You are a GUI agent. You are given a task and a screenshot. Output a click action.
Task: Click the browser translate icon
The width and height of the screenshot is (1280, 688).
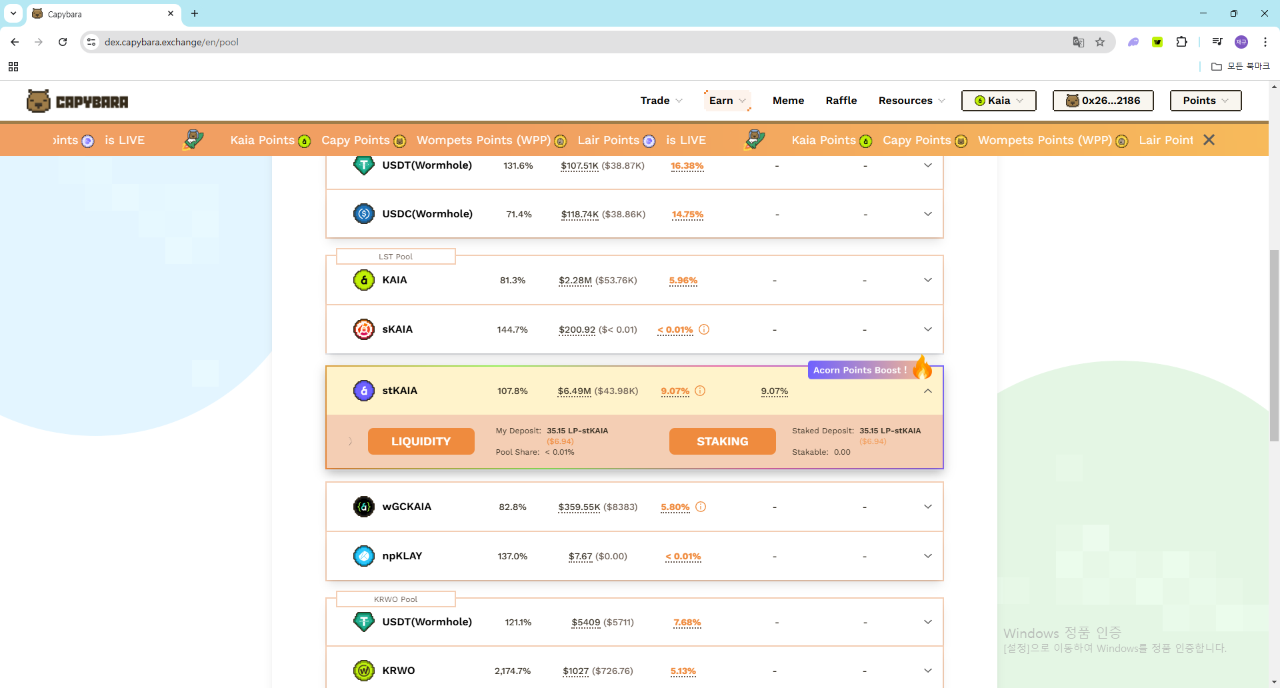[x=1078, y=42]
